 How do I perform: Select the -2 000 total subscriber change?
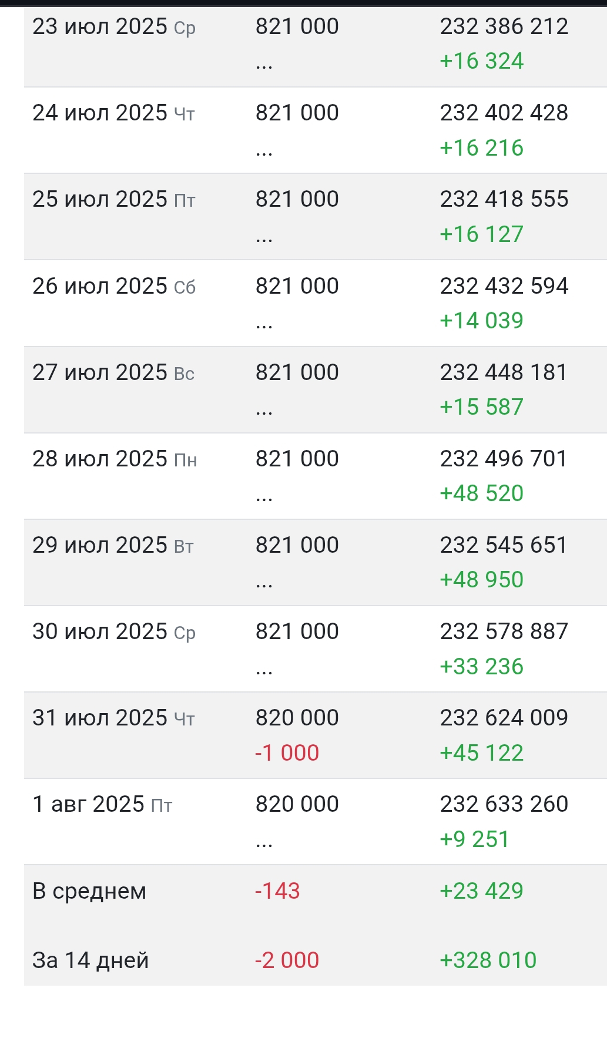coord(287,960)
